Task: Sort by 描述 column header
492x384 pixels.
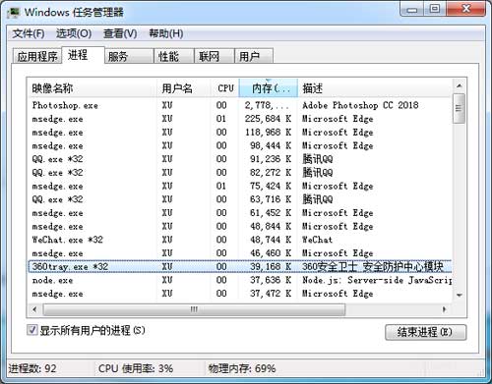Action: [375, 88]
